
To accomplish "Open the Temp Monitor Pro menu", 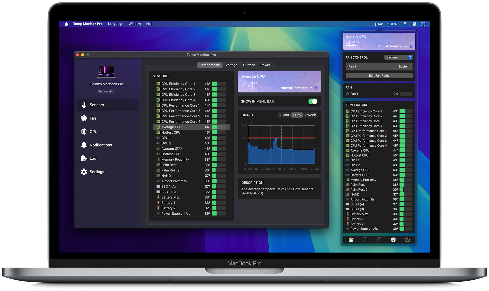I will click(88, 24).
